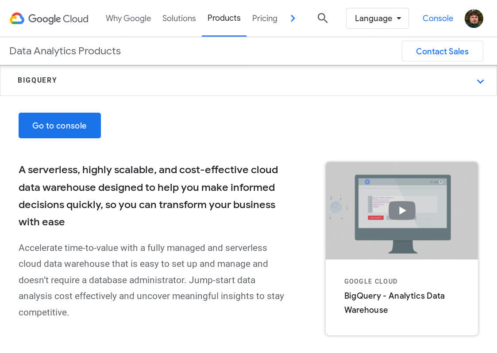Screen dimensions: 497x353
Task: Click the 'Accelerate time-to-value' paragraph
Action: pos(151,280)
